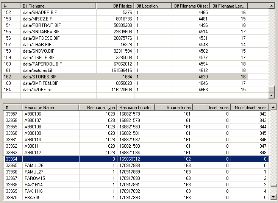Select the data/SNDVO.BIF entry
The width and height of the screenshot is (278, 203).
tap(125, 51)
